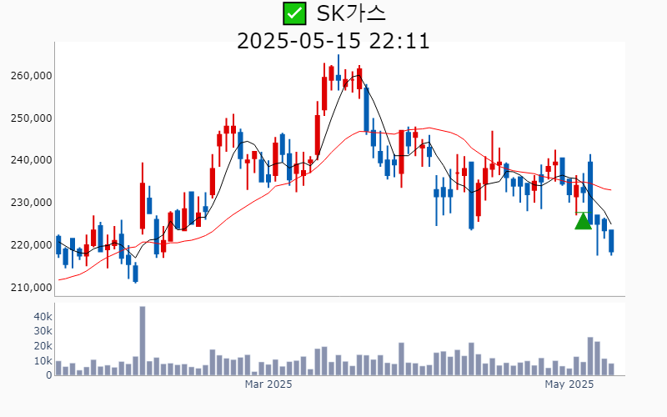Screen dimensions: 667x417
Task: Click the May 2025 date axis label
Action: click(x=569, y=384)
